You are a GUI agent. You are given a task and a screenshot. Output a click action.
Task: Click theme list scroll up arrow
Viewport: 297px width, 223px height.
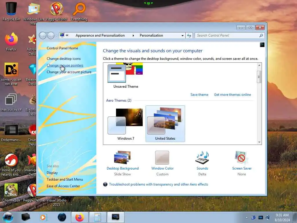(x=259, y=65)
